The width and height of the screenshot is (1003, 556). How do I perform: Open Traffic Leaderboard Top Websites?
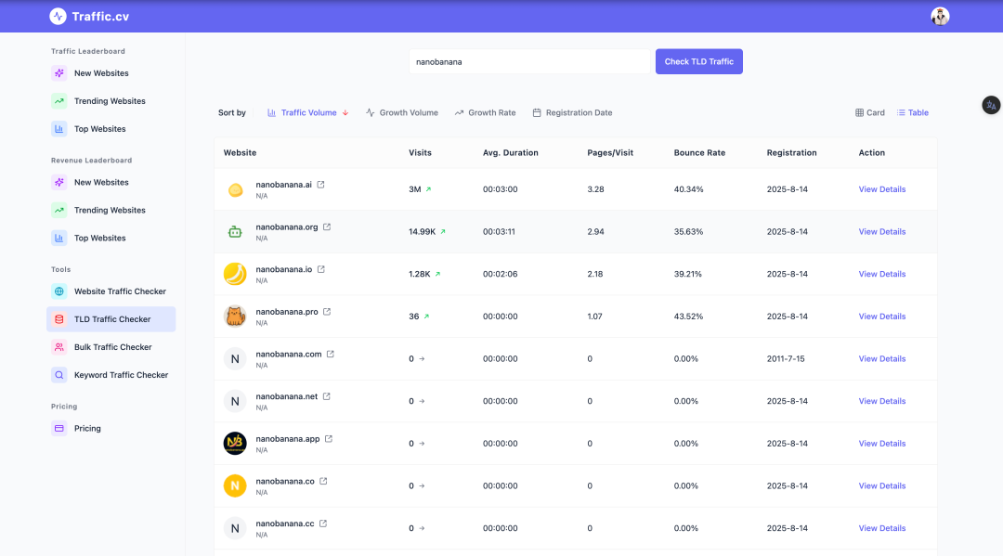[x=111, y=128]
